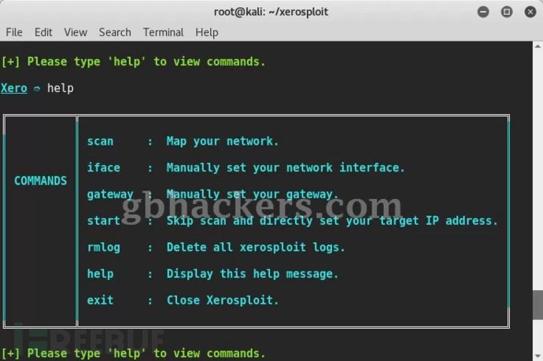Screen dimensions: 543x361
Task: Open the Search menu
Action: [115, 32]
